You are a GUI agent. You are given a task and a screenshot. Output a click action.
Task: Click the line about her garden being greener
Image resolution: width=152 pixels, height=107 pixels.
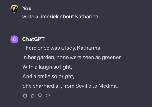72,57
